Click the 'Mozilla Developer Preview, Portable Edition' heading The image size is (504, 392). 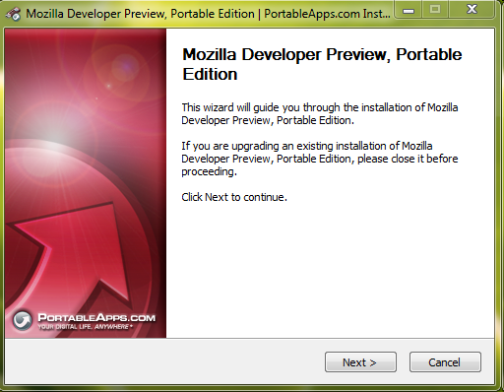click(322, 64)
